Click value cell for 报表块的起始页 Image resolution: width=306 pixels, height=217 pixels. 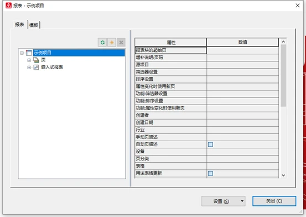pos(242,50)
